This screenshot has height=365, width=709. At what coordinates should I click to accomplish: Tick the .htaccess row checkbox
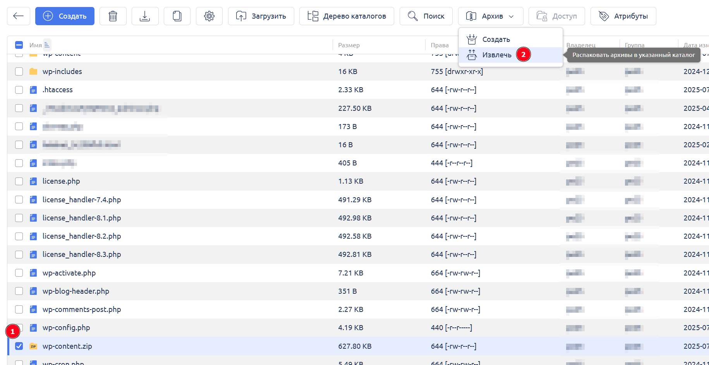tap(19, 90)
